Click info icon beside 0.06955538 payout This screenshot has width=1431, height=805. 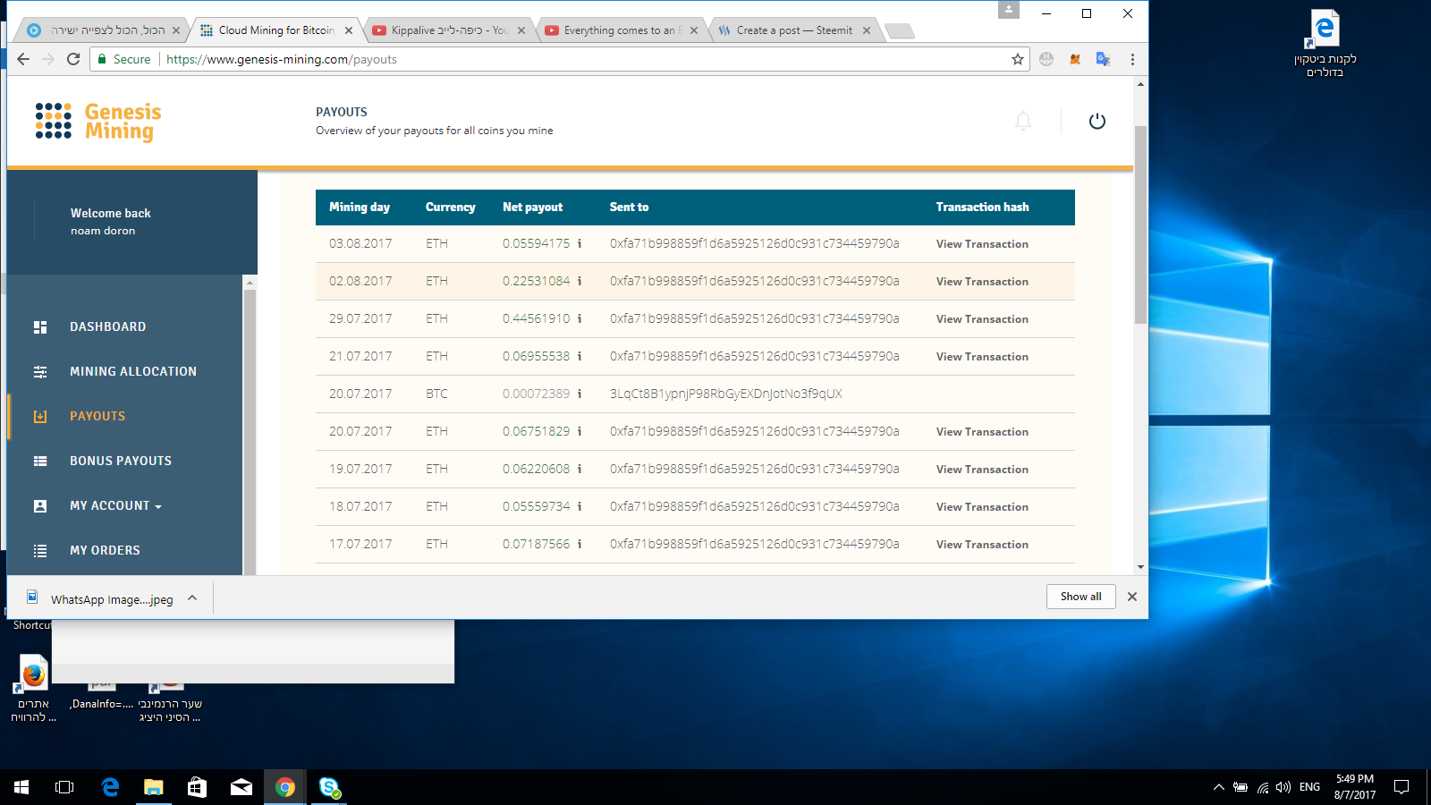(580, 356)
